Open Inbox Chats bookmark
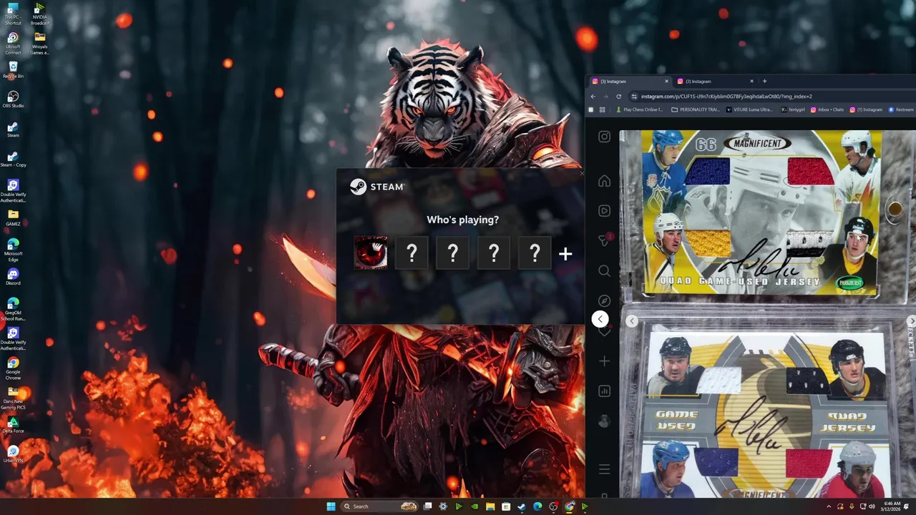Viewport: 916px width, 515px height. click(827, 109)
